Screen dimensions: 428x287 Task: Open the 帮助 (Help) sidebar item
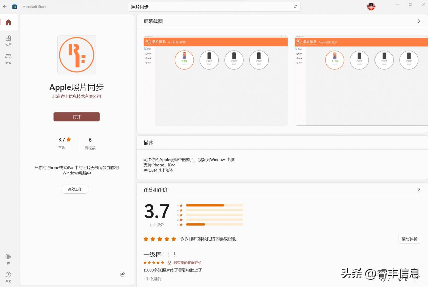pos(8,277)
